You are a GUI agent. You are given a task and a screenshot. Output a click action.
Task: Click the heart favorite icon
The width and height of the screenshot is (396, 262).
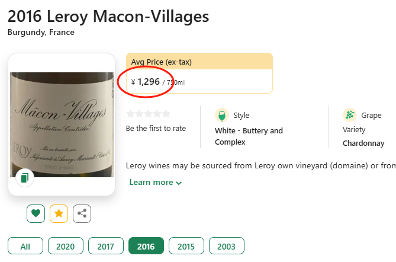(36, 213)
